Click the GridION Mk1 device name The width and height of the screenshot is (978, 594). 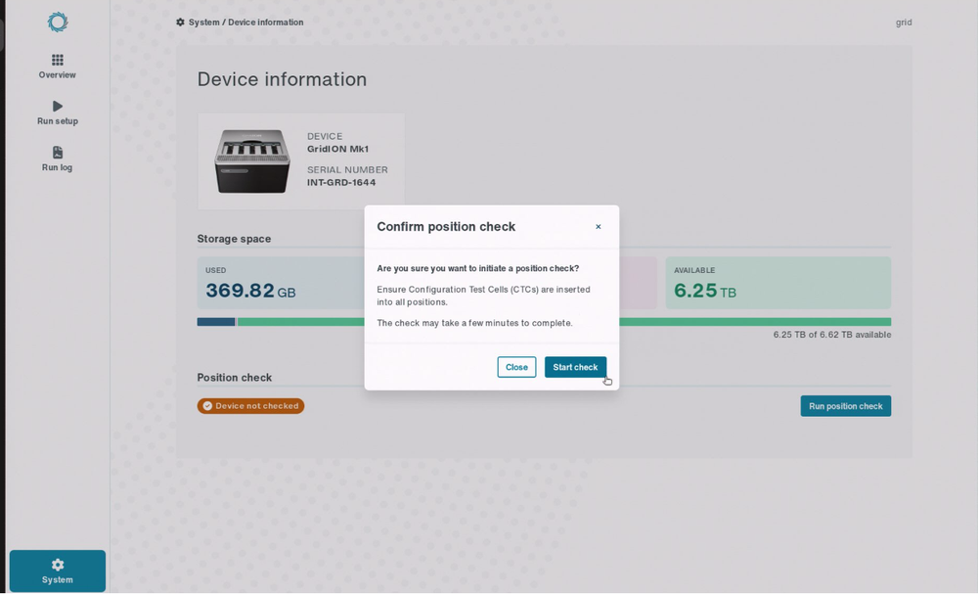[x=338, y=149]
